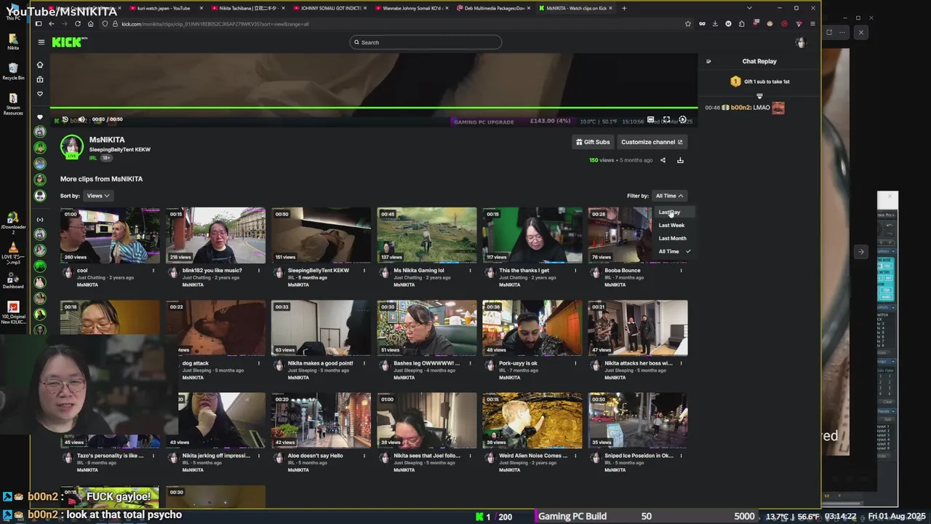This screenshot has height=524, width=931.
Task: Open the MsNIKITA channel avatar with LIVE badge
Action: pyautogui.click(x=72, y=147)
